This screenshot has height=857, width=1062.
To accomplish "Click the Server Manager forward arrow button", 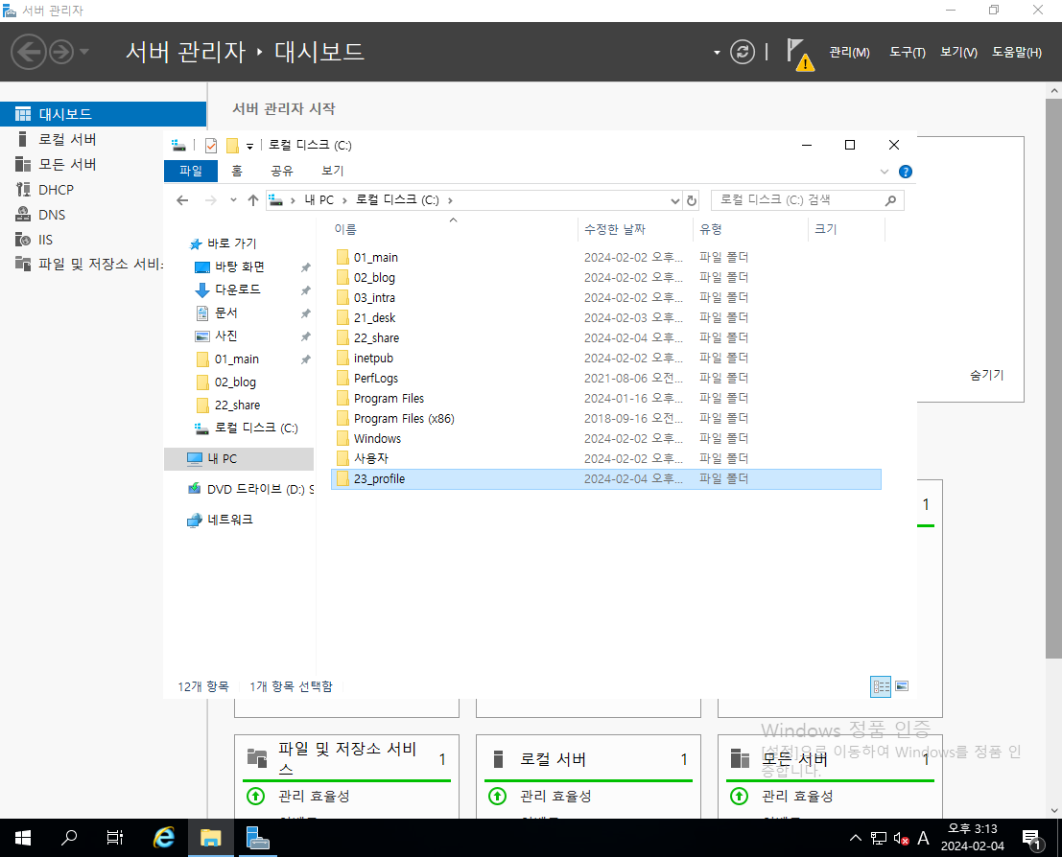I will click(61, 52).
